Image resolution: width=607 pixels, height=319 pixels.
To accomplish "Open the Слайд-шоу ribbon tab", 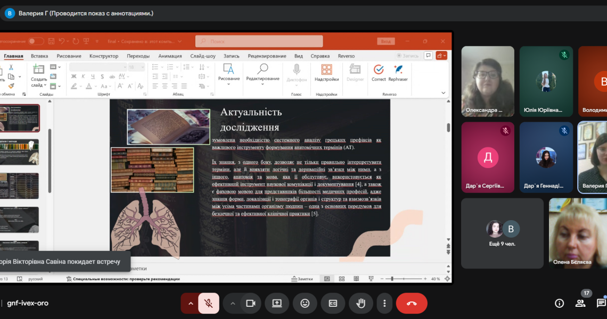I will pyautogui.click(x=202, y=56).
